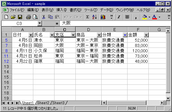Open the ファイル(F) menu

(17, 10)
